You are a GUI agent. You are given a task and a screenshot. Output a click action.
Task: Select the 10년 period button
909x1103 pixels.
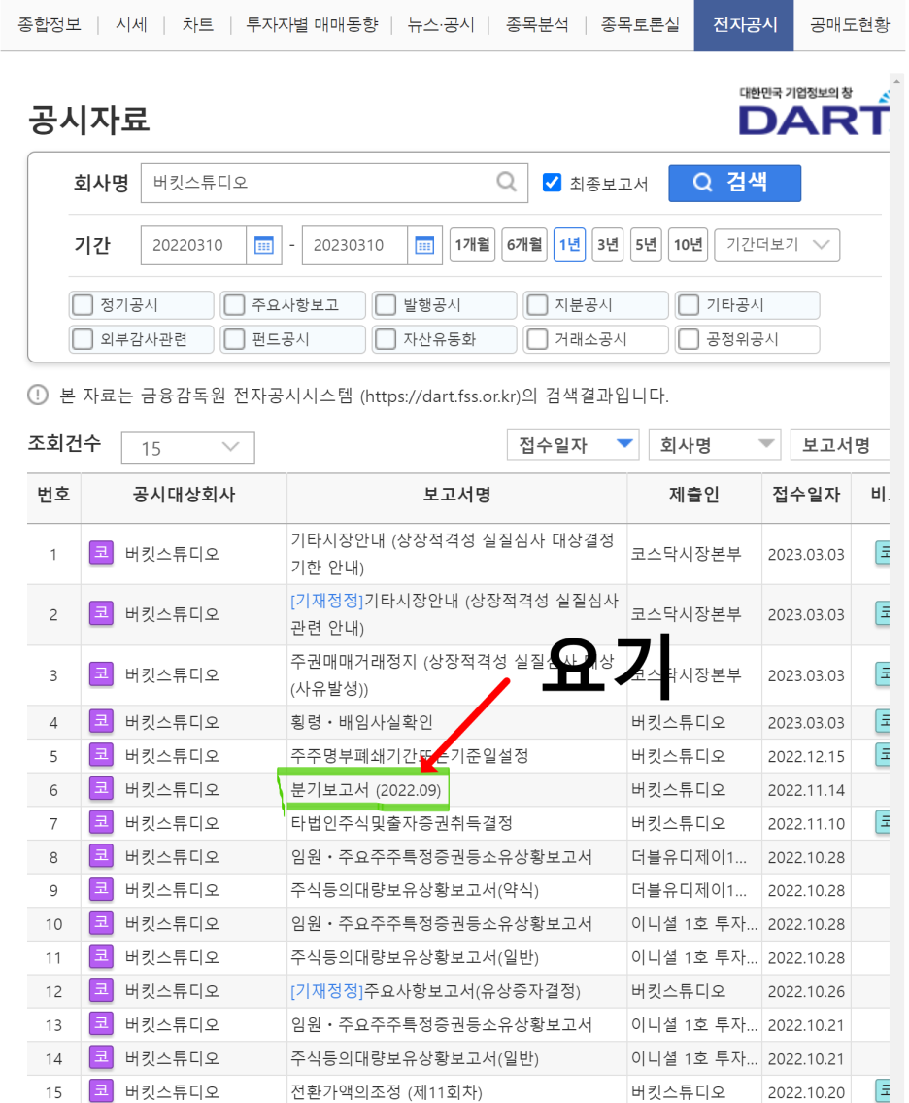[x=688, y=245]
